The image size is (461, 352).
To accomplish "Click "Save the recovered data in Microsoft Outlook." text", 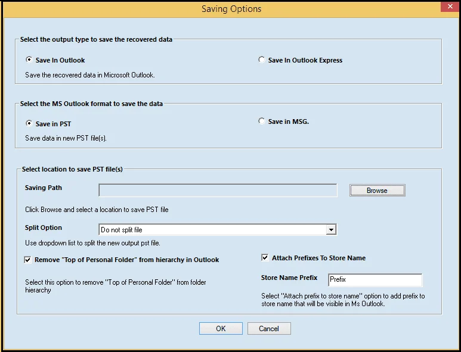I will click(x=90, y=75).
